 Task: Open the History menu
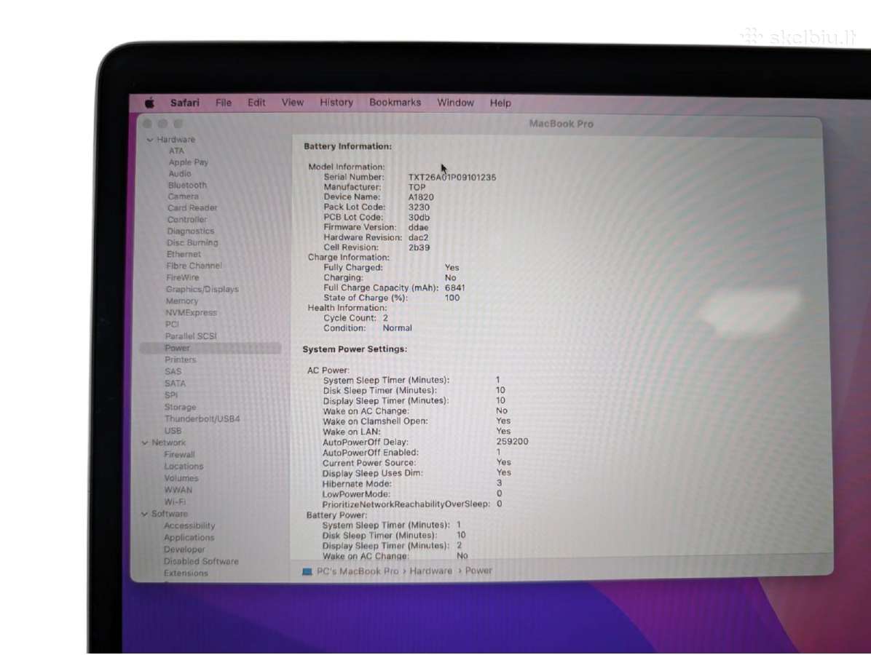point(336,102)
